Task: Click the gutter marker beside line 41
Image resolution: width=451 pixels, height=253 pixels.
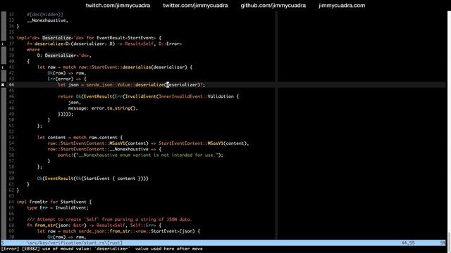Action: 3,67
